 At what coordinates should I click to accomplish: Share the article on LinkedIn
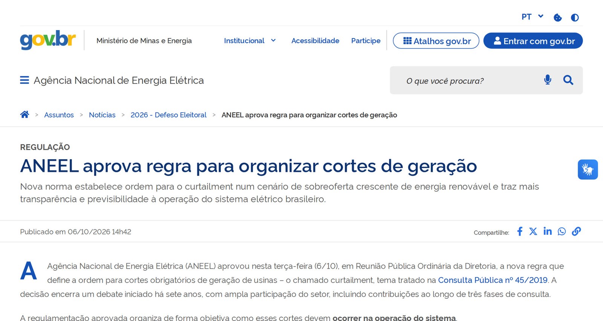point(548,231)
